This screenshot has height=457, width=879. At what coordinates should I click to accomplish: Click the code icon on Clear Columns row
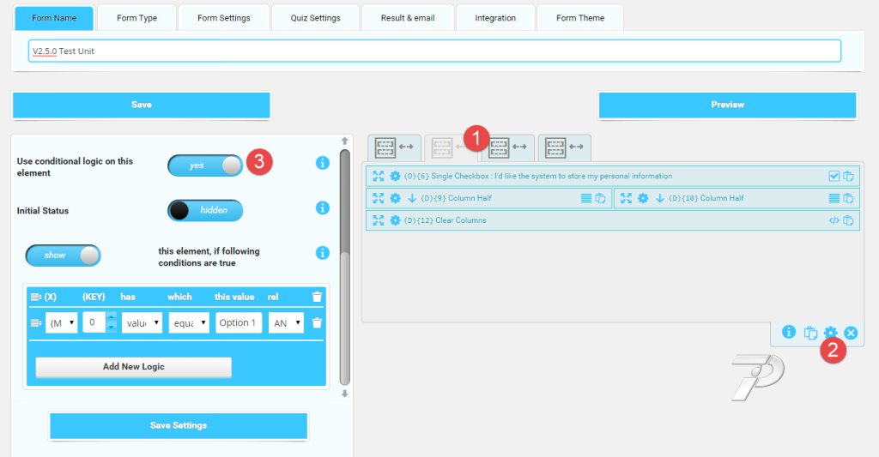click(834, 220)
